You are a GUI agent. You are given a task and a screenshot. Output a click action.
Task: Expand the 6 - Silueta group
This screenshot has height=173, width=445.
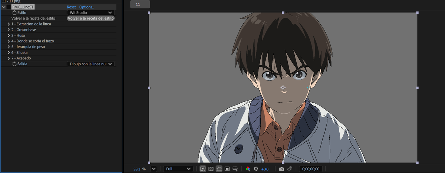click(9, 52)
